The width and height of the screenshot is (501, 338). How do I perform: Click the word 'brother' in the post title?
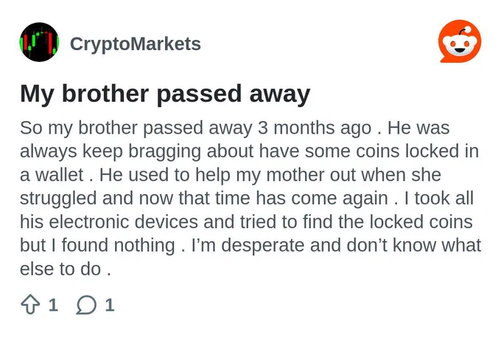click(x=105, y=94)
